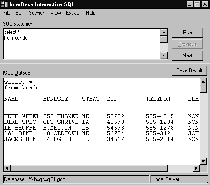
Task: Click the address HOMETOWN
Action: [57, 128]
